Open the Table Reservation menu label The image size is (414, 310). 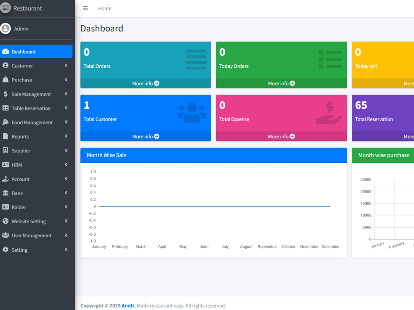coord(31,108)
